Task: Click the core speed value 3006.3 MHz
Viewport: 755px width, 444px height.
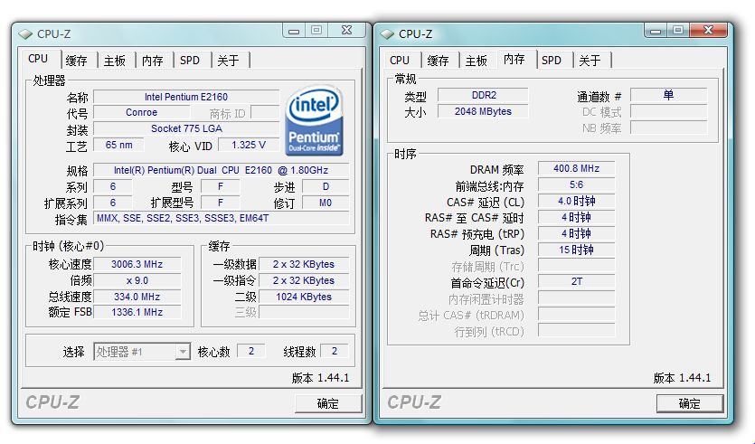Action: point(137,264)
